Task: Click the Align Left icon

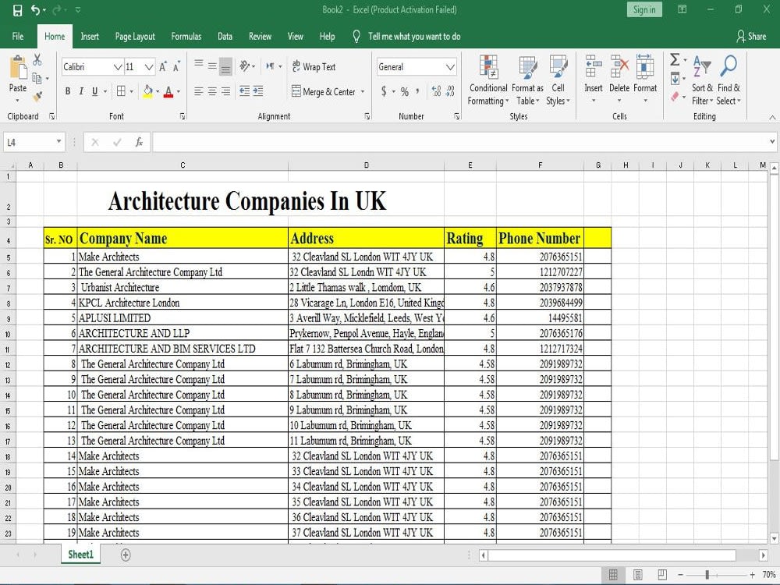Action: coord(198,91)
